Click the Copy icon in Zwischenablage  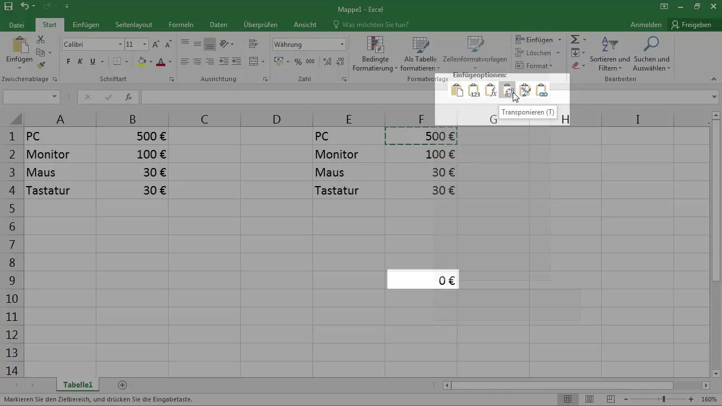pyautogui.click(x=41, y=52)
